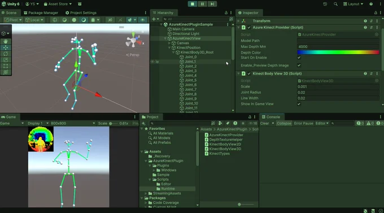Open the YS account dropdown
This screenshot has width=384, height=213.
click(32, 4)
